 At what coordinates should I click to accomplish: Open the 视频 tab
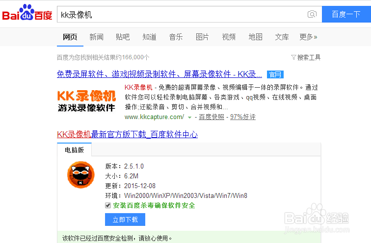[x=229, y=37]
